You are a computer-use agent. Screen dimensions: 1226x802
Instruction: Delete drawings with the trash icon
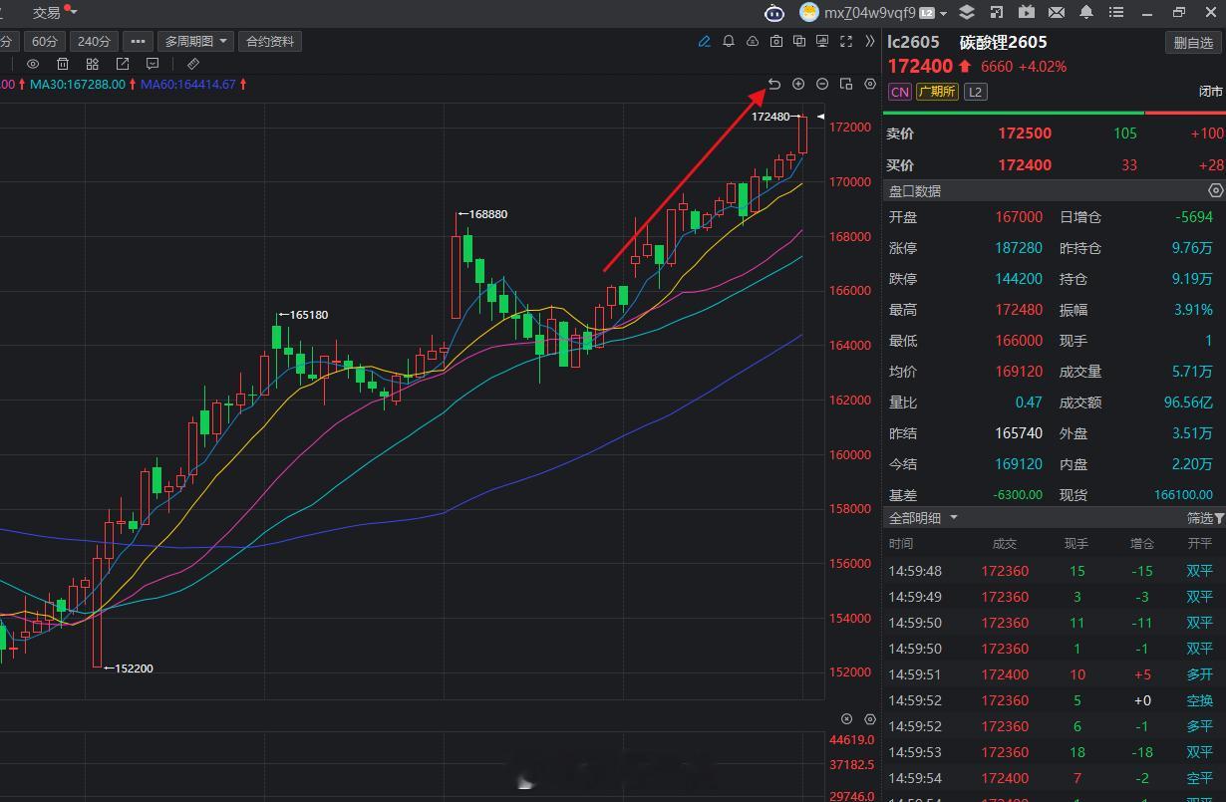pos(63,64)
